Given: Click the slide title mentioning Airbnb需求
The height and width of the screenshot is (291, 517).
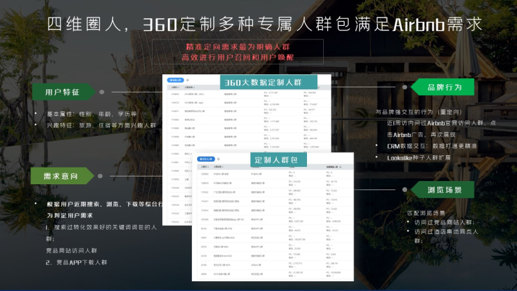Looking at the screenshot, I should [265, 25].
